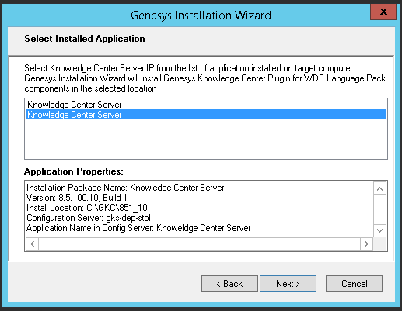Click the horizontal scrollbar track in properties box
The height and width of the screenshot is (311, 402).
point(199,244)
